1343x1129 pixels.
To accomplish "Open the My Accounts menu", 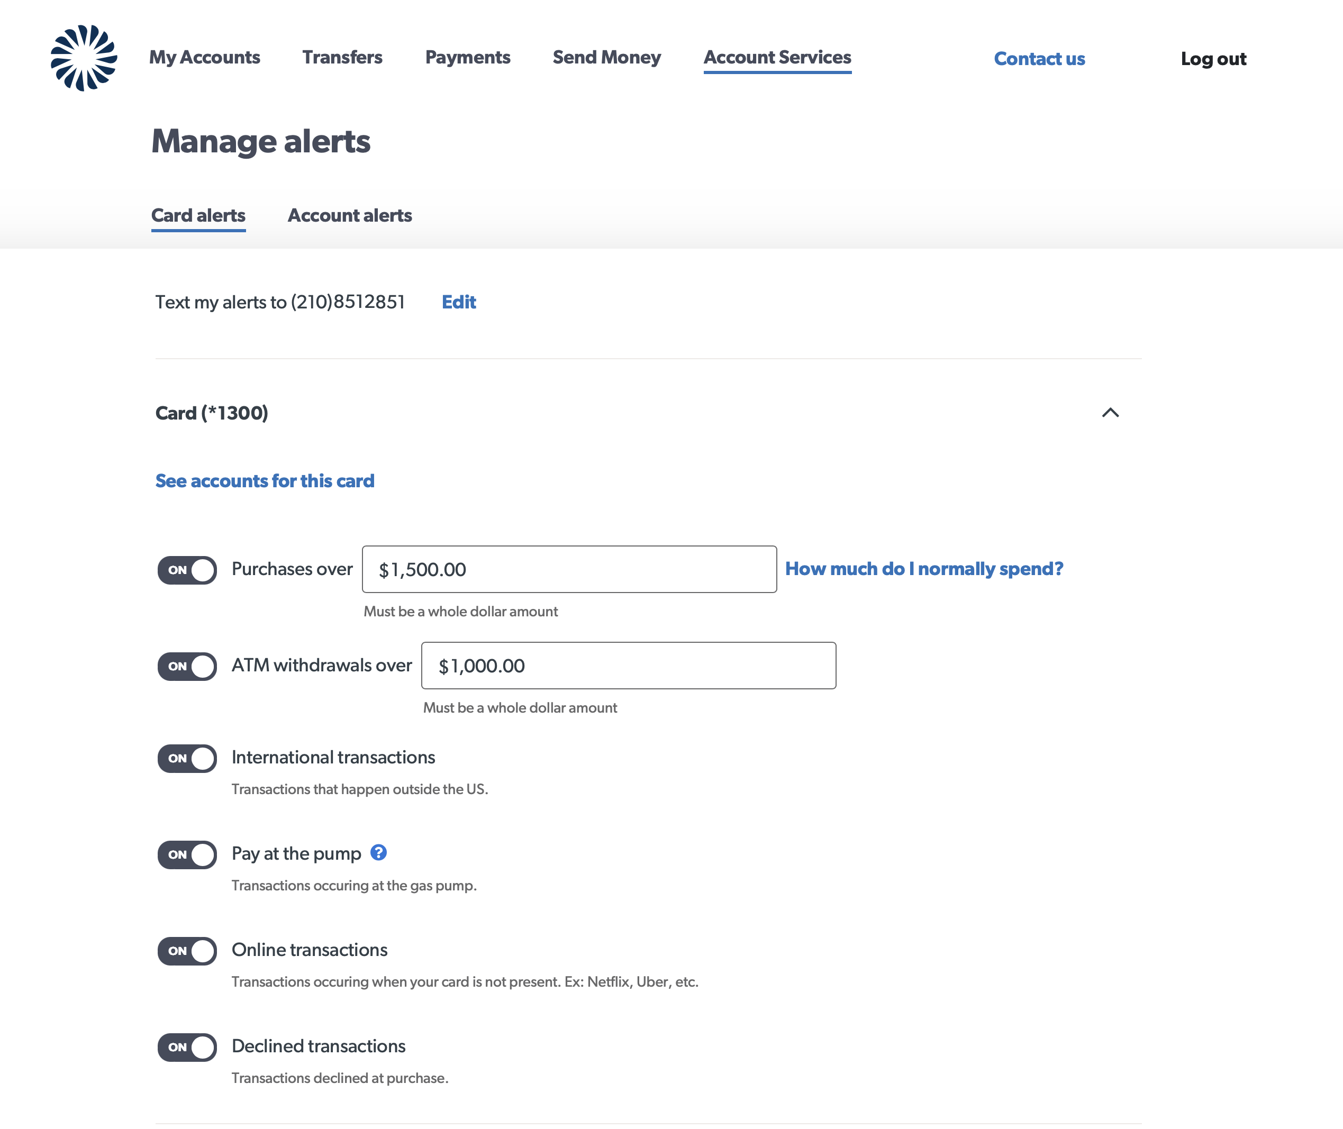I will coord(205,58).
